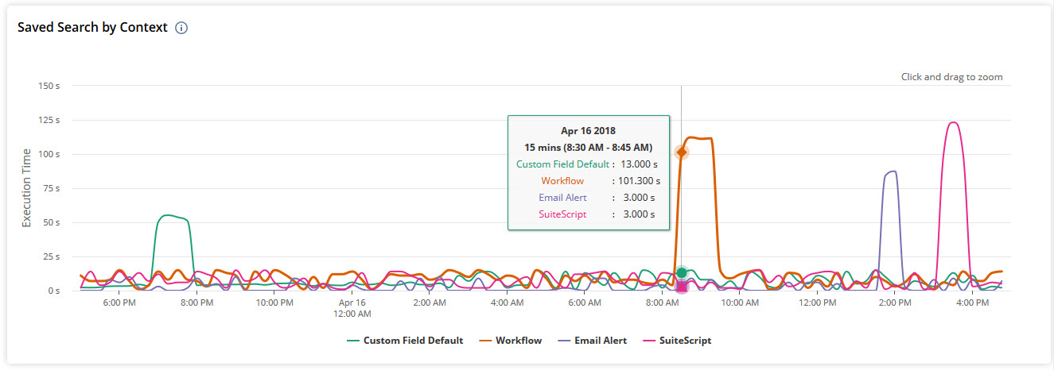Click the 10:00 PM x-axis label
This screenshot has height=370, width=1054.
pyautogui.click(x=273, y=303)
